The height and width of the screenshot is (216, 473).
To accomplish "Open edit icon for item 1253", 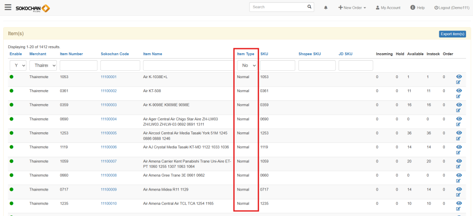I will click(x=458, y=138).
